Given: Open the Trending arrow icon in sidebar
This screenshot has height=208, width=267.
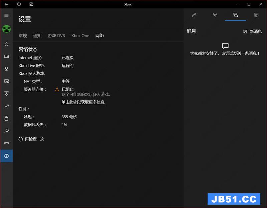Looking at the screenshot, I should click(6, 106).
